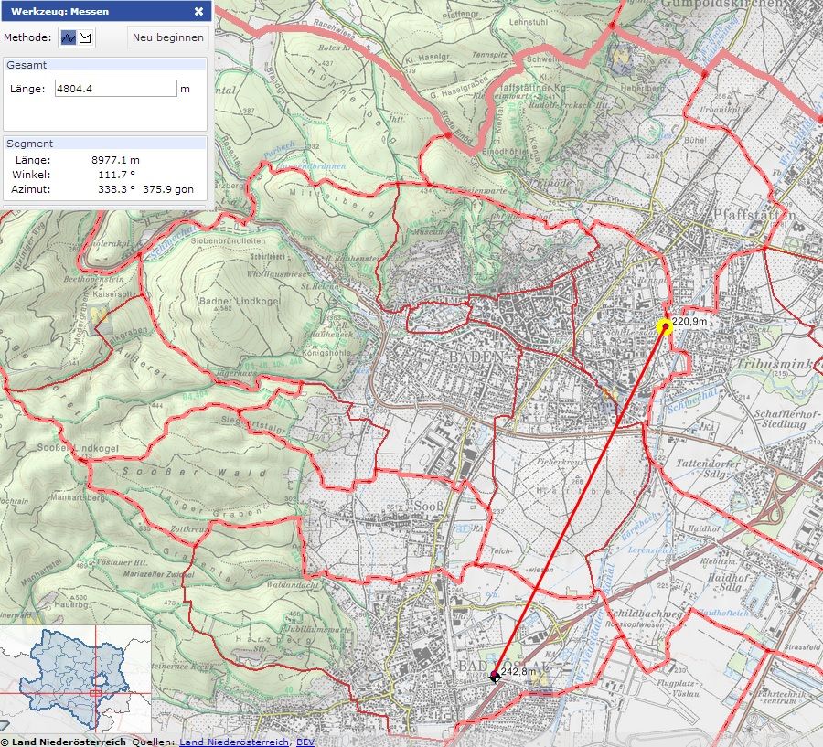This screenshot has height=747, width=823.
Task: Click the BADEN town label on map
Action: click(476, 356)
